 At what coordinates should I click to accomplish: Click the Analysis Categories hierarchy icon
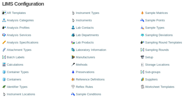click(4, 20)
